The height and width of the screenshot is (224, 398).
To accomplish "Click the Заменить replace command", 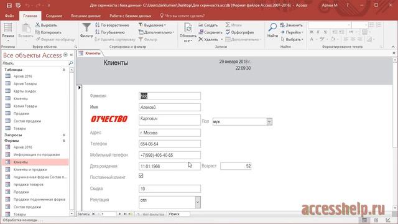I will pyautogui.click(x=292, y=25).
